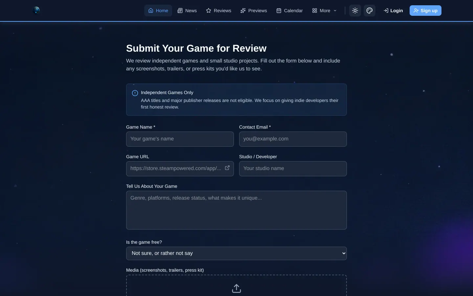473x296 pixels.
Task: Focus the Game URL input
Action: point(180,169)
